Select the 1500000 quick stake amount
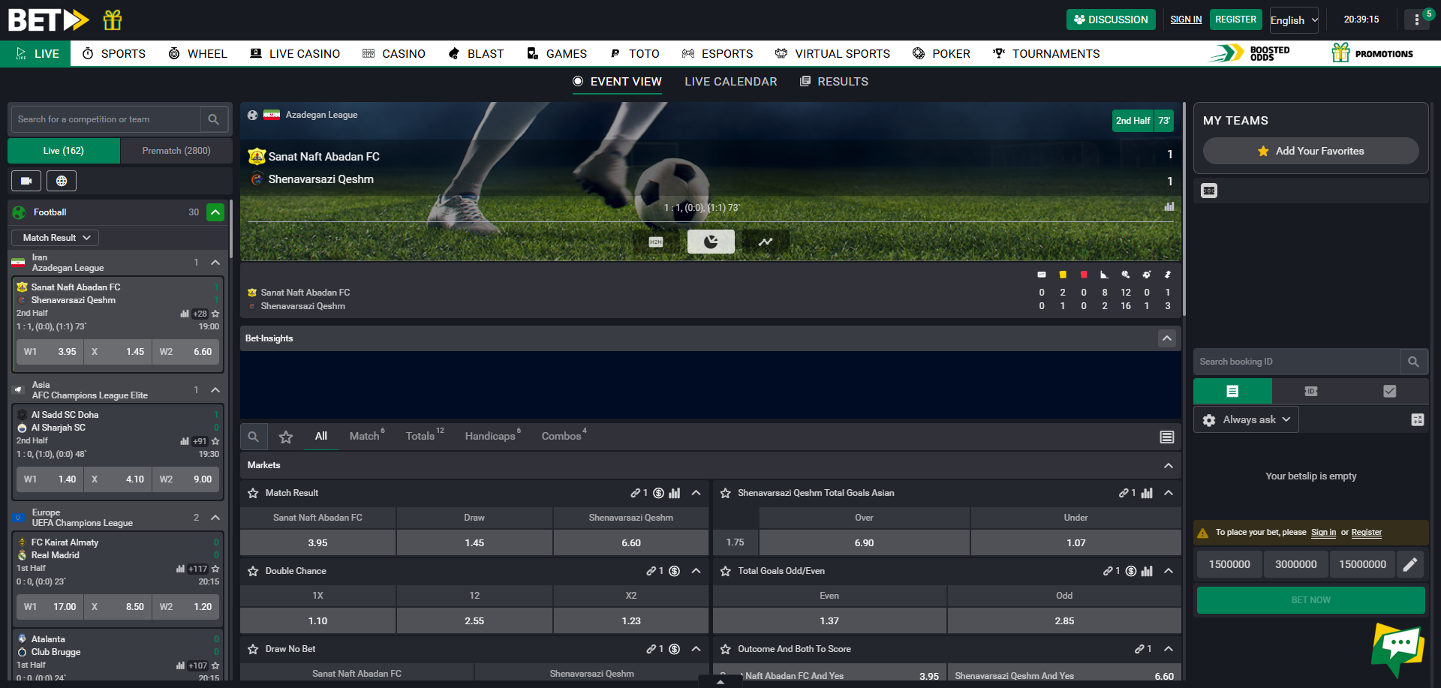 point(1229,564)
